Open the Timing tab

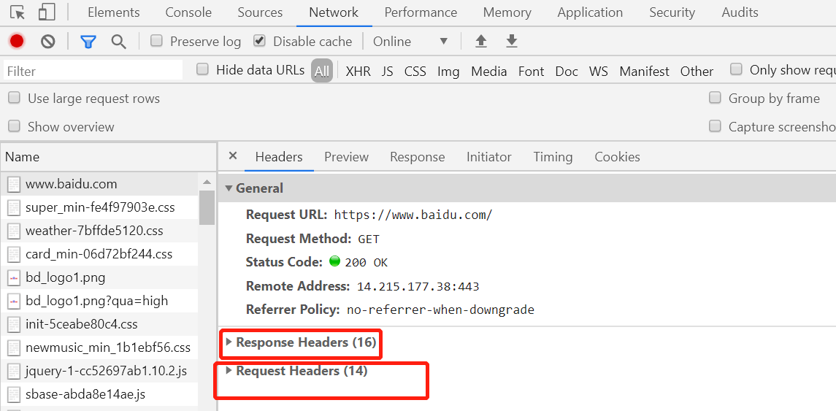coord(553,157)
